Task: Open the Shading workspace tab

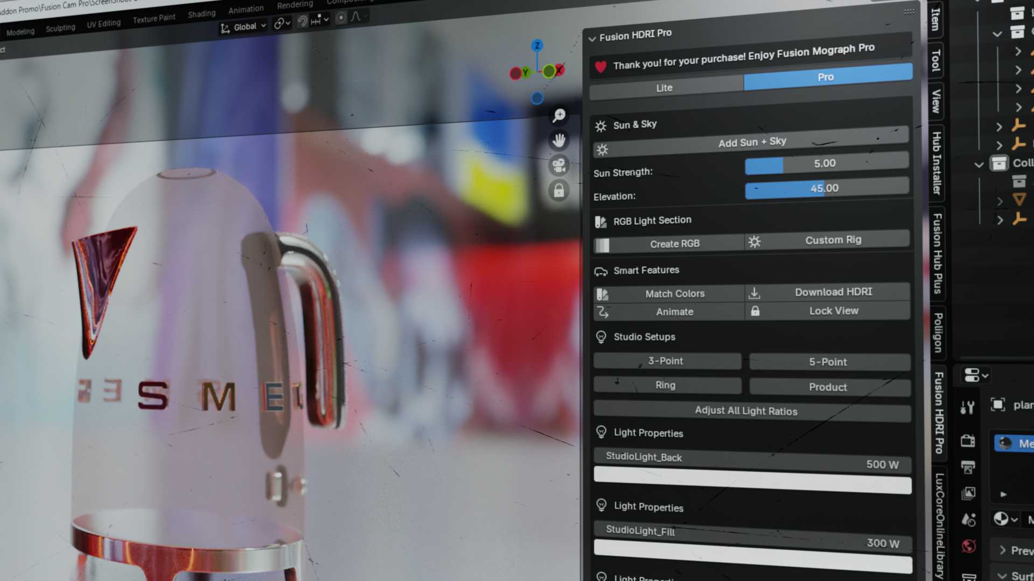Action: pyautogui.click(x=201, y=14)
